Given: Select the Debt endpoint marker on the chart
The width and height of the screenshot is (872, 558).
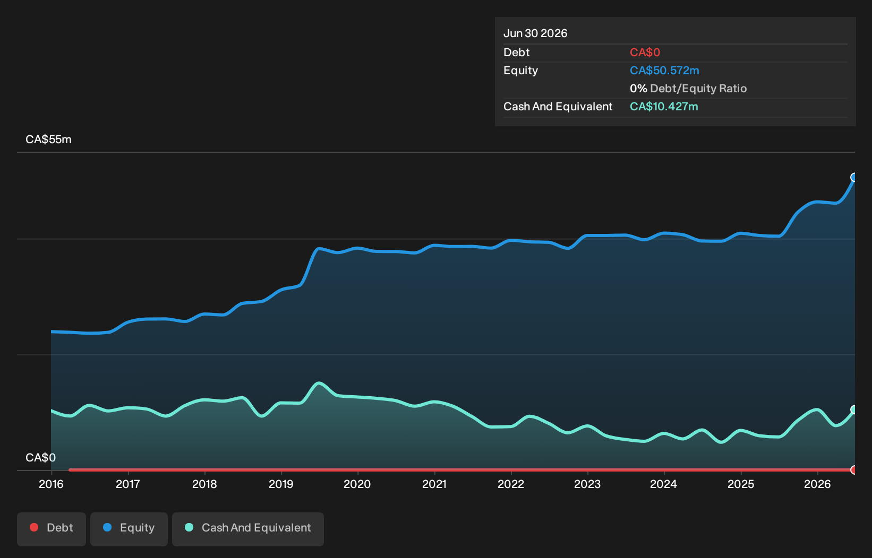Looking at the screenshot, I should click(854, 470).
